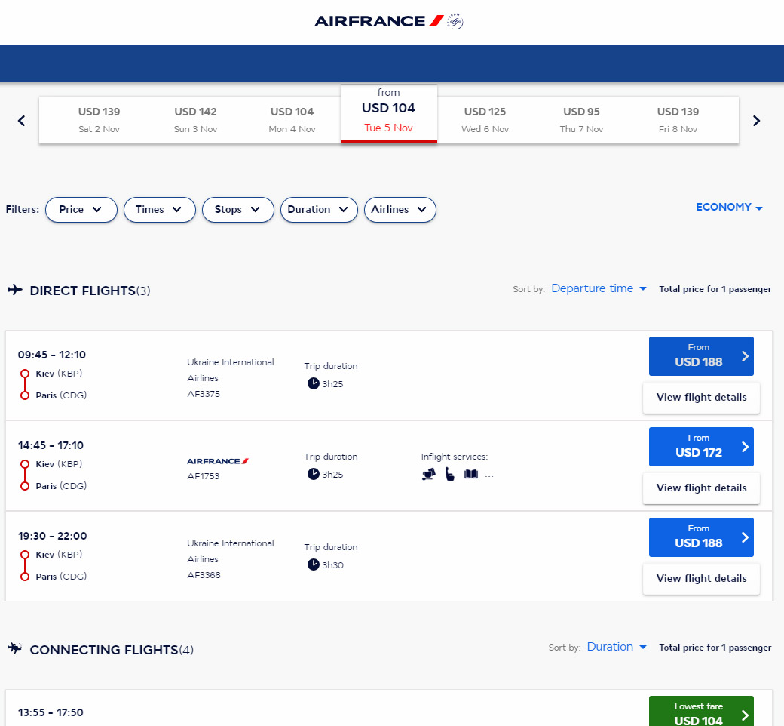
Task: Click clock icon of 14:45 flight duration
Action: [313, 474]
